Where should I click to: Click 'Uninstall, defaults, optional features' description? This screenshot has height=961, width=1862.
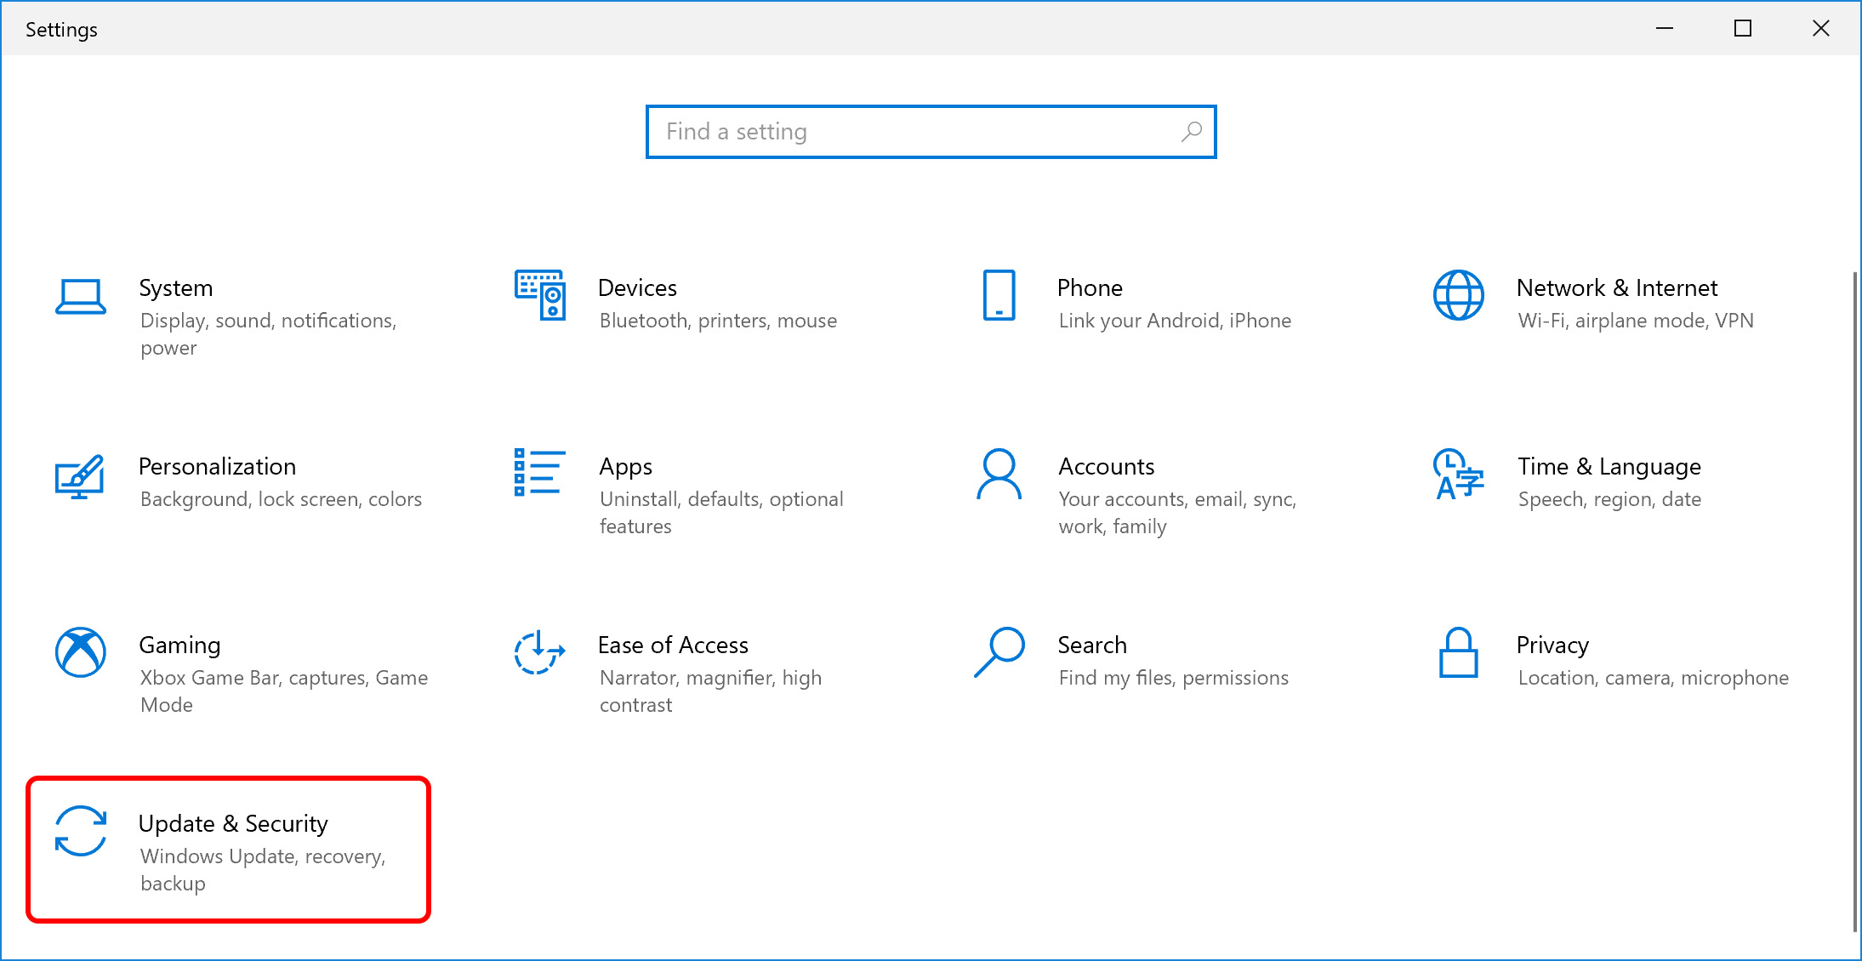click(x=722, y=513)
